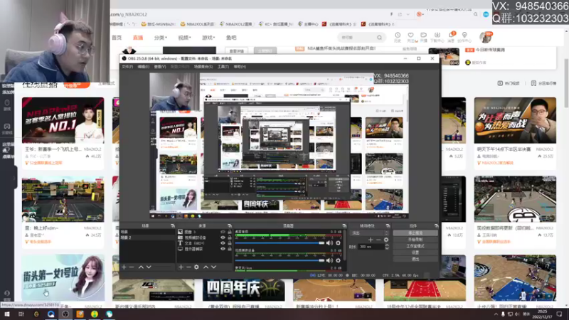Click 停止推流 button in Controls
Screen dimensions: 569x320
click(x=415, y=233)
